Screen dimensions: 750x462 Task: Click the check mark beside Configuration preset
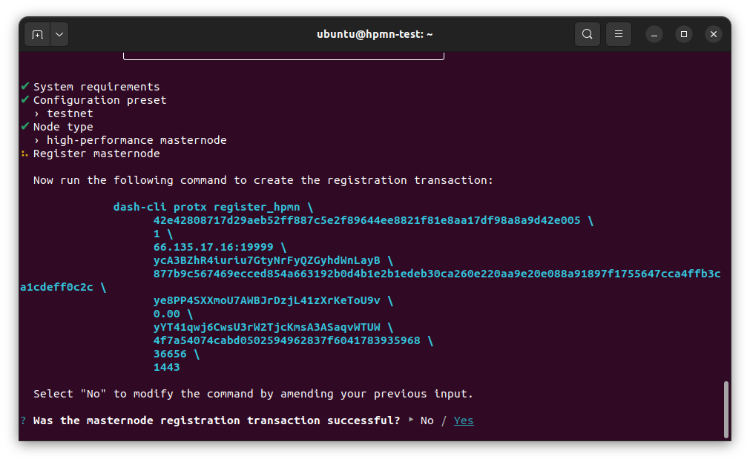tap(25, 100)
